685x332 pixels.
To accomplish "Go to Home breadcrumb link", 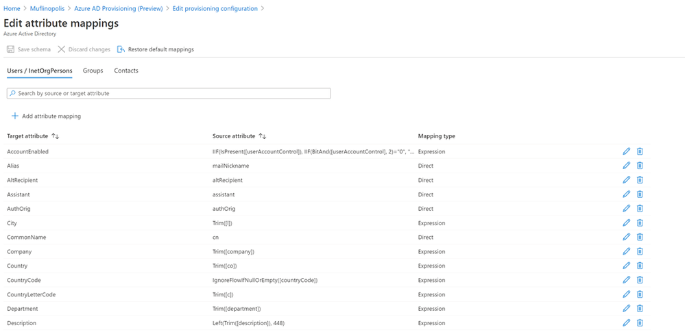I will click(x=12, y=9).
